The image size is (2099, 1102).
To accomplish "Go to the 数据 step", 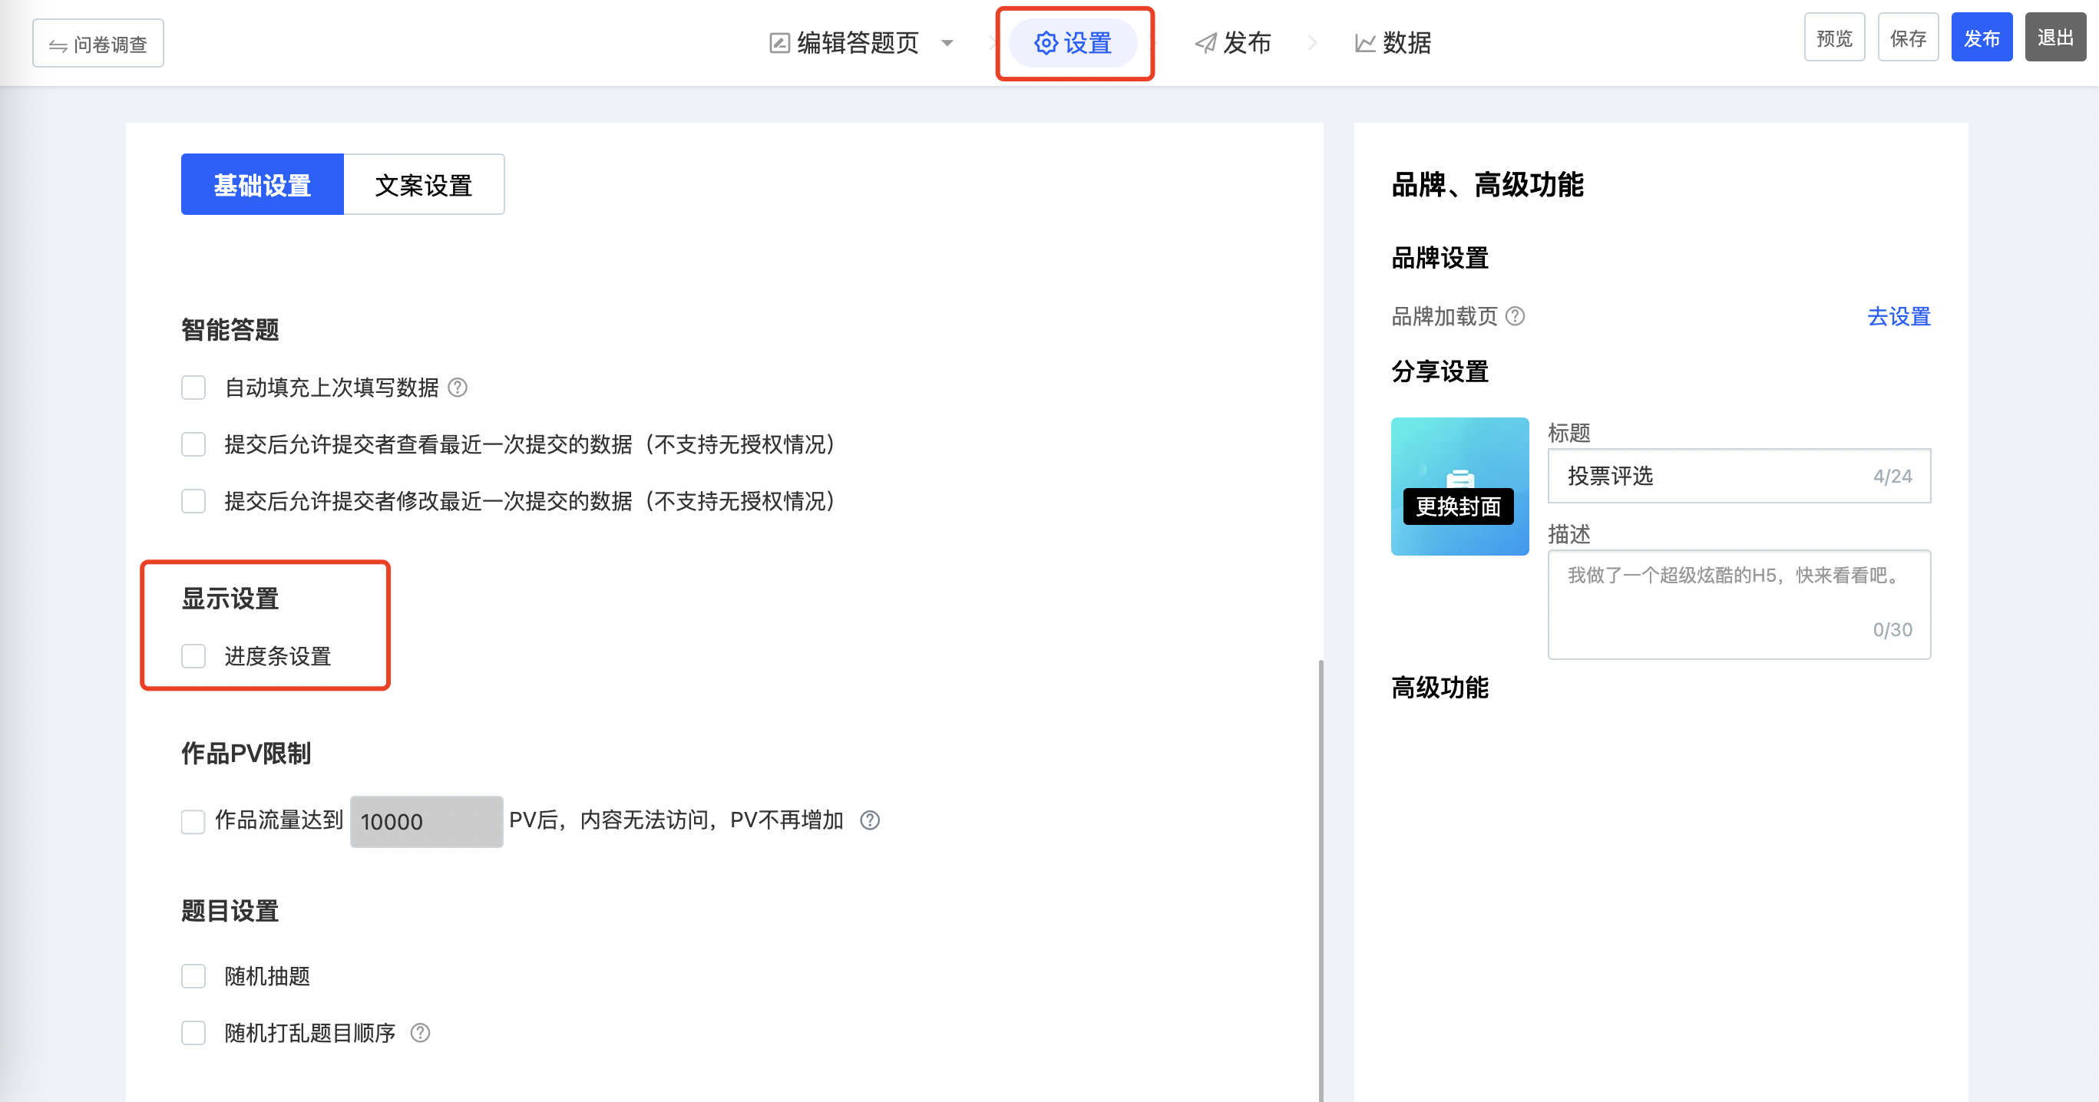I will pos(1393,42).
